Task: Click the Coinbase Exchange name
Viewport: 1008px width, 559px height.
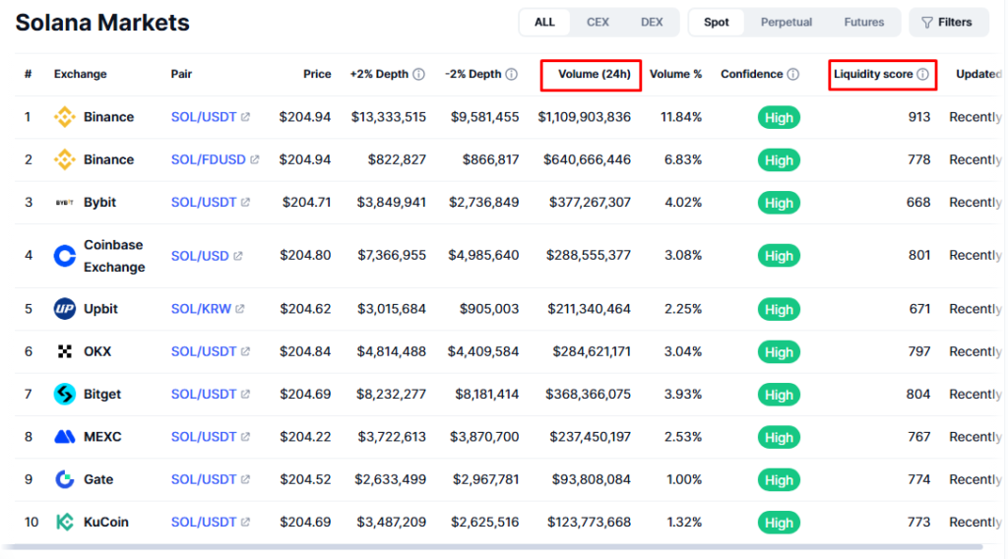Action: coord(114,256)
